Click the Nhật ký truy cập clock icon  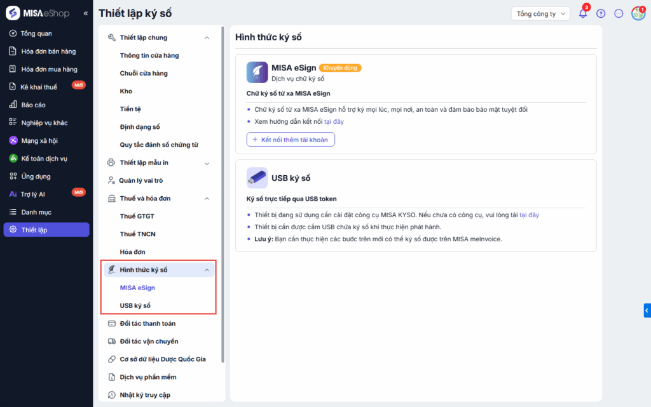tap(112, 394)
